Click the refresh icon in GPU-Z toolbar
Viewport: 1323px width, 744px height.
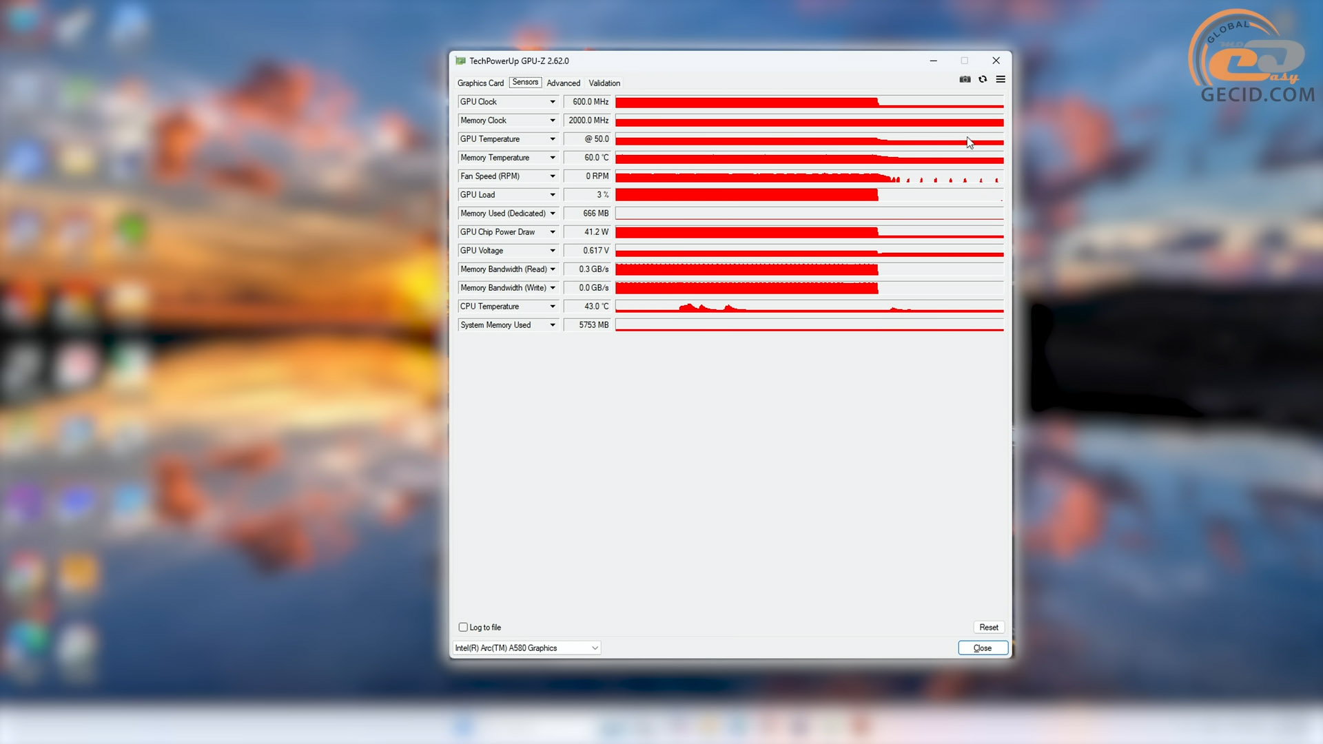click(x=983, y=79)
